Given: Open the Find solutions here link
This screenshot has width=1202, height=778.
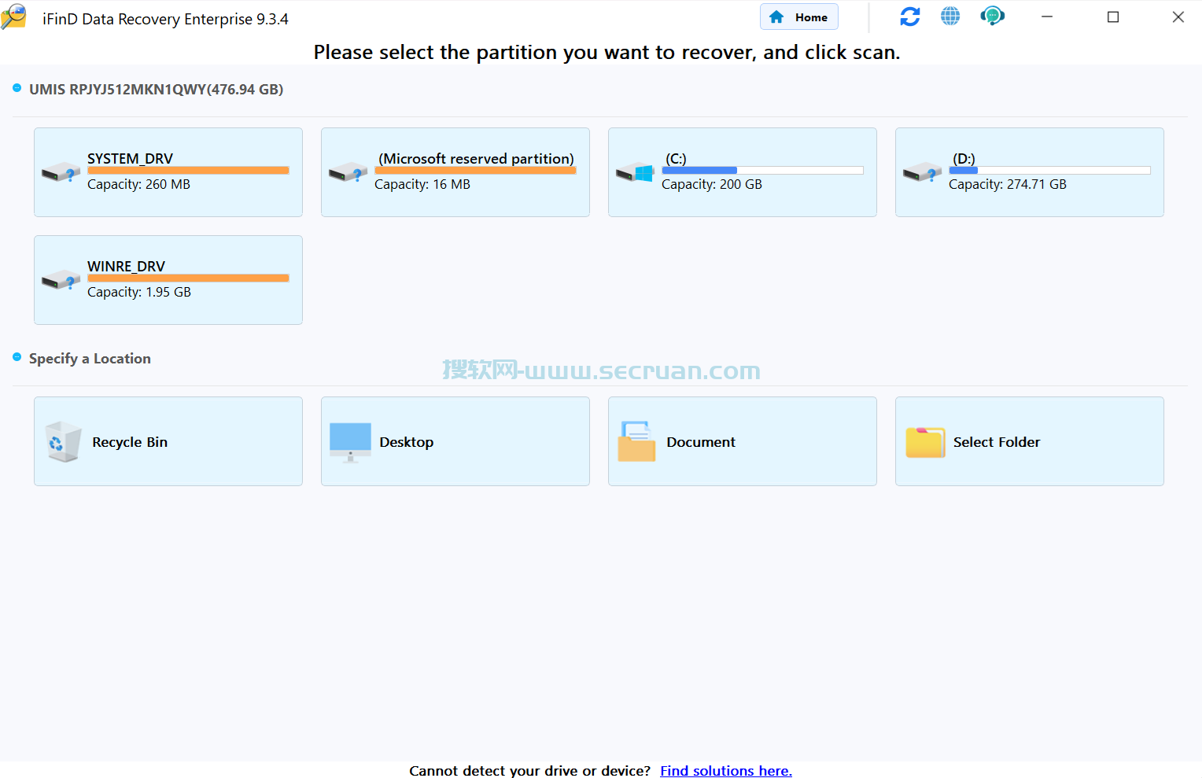Looking at the screenshot, I should pos(726,771).
